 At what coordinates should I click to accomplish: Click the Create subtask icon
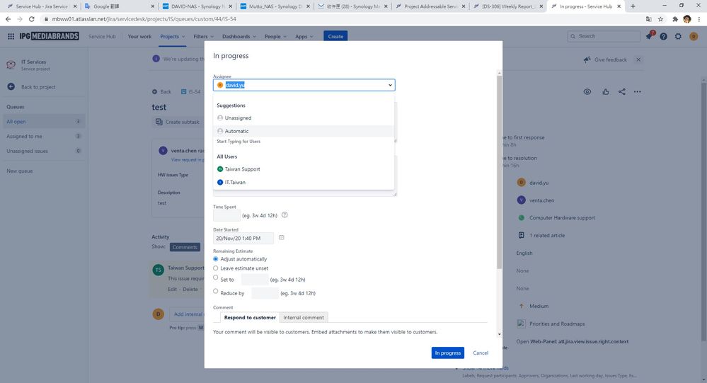coord(159,122)
